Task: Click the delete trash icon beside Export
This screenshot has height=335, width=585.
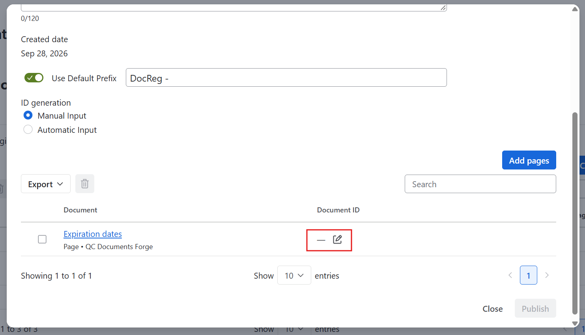Action: (x=85, y=184)
